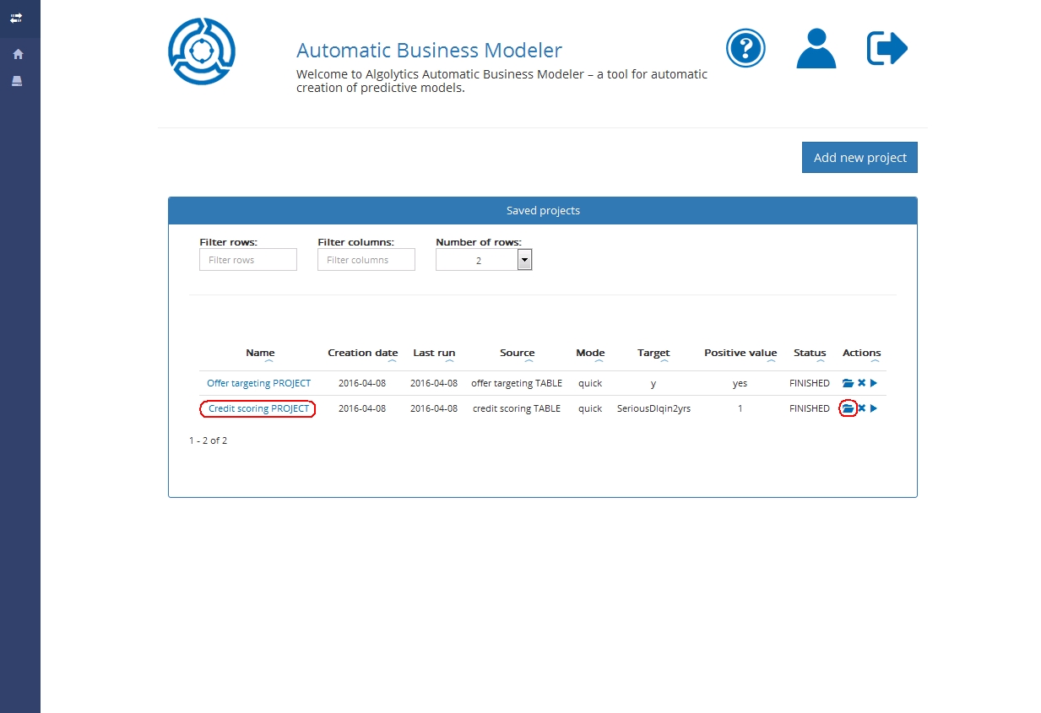
Task: Sort table by Name column
Action: pyautogui.click(x=260, y=354)
